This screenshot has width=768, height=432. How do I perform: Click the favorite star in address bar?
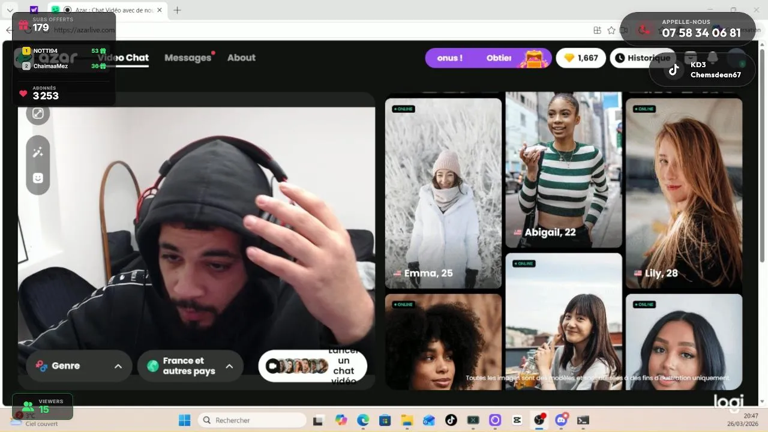pyautogui.click(x=611, y=30)
